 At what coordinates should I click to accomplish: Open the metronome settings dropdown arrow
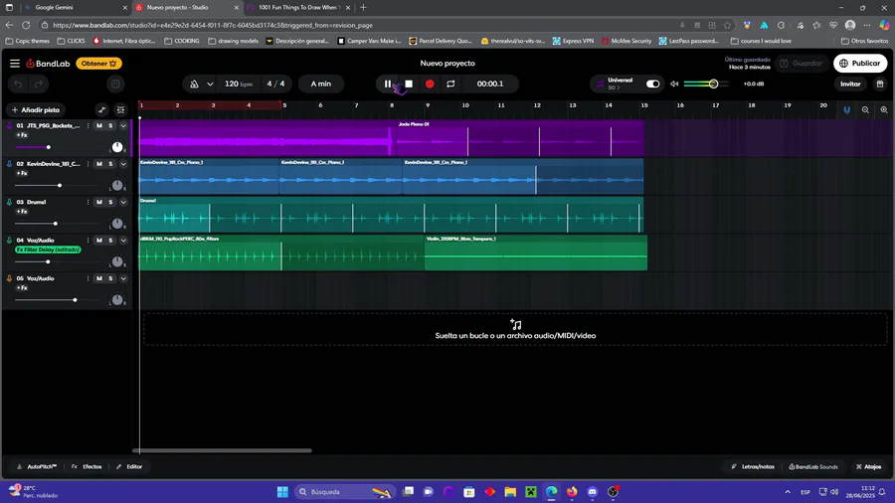210,84
